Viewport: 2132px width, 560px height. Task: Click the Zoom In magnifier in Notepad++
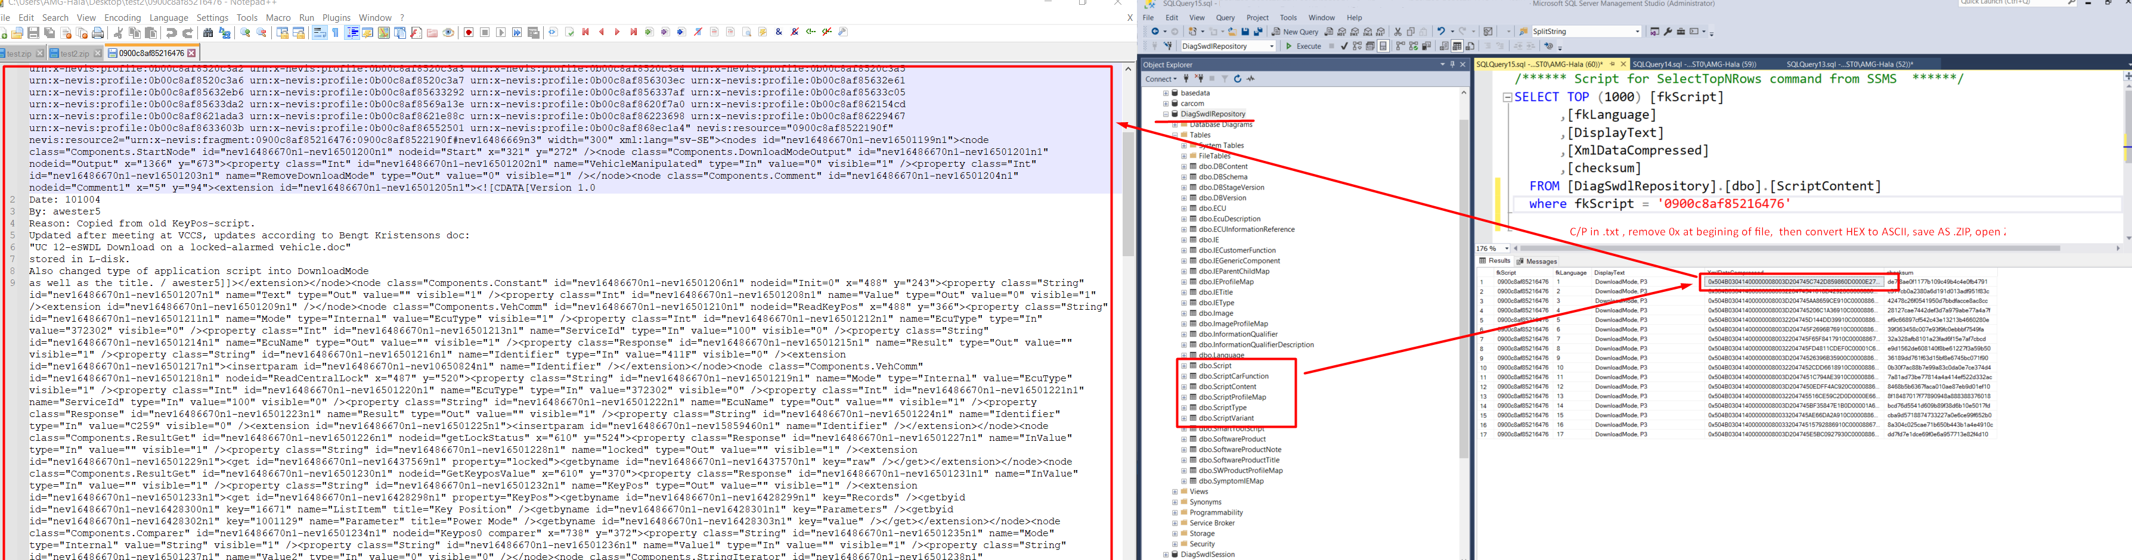[x=245, y=33]
